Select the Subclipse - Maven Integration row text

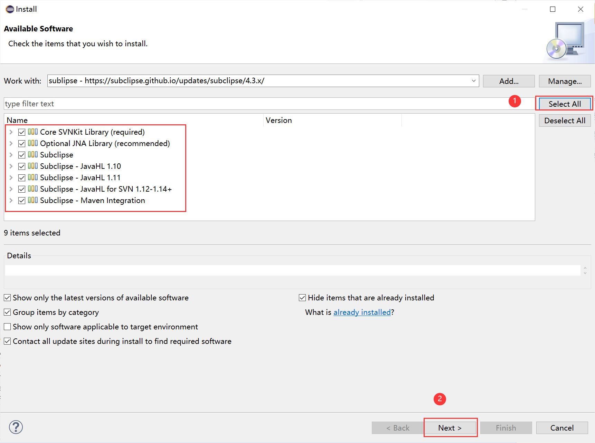[x=93, y=200]
